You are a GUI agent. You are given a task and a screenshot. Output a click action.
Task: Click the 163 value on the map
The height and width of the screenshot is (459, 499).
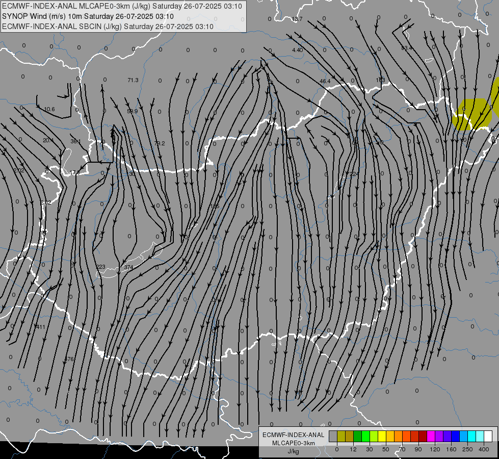[x=380, y=80]
